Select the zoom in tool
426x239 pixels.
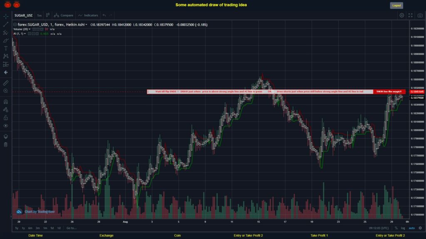point(6,91)
